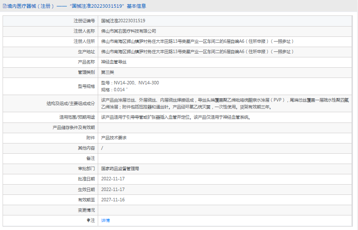The image size is (358, 230).
Task: Click the 注册人住所 label cell
Action: 51,42
